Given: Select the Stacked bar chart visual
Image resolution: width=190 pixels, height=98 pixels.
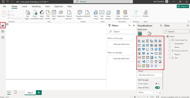Looking at the screenshot, I should (139, 41).
